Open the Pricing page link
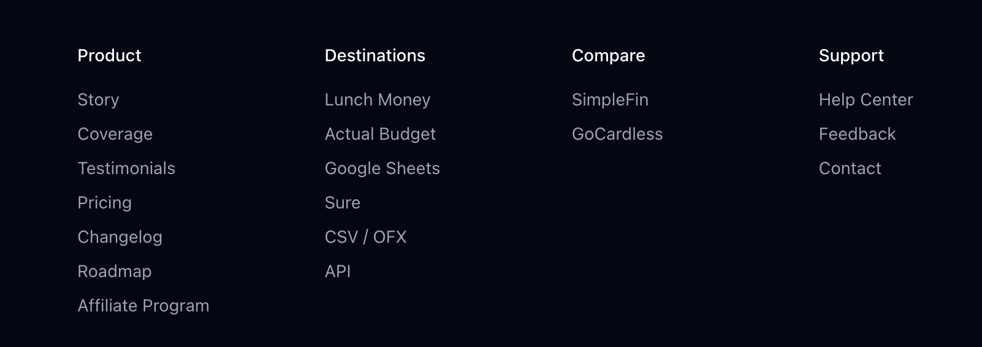 coord(104,203)
